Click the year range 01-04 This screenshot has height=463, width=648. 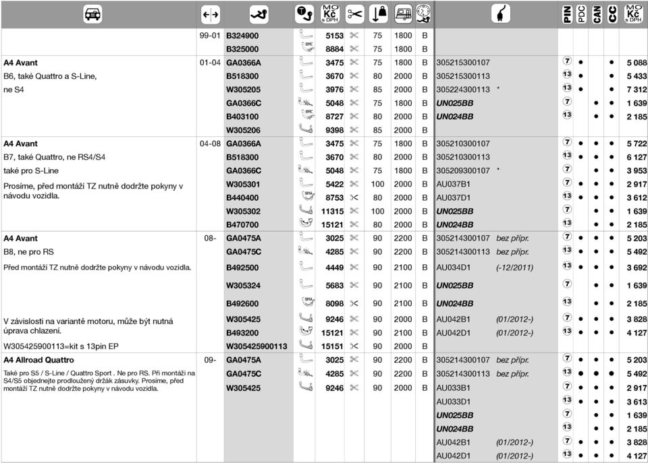(210, 63)
